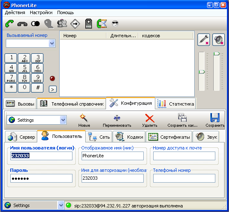Viewport: 229px width, 212px height.
Task: Open the conference people icon
Action: pos(62,24)
